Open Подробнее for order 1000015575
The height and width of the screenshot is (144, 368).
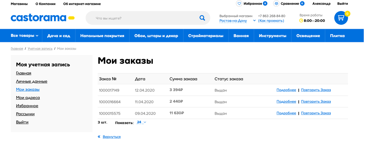[x=286, y=113]
